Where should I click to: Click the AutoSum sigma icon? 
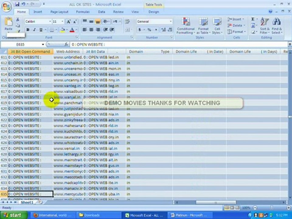tap(253, 19)
